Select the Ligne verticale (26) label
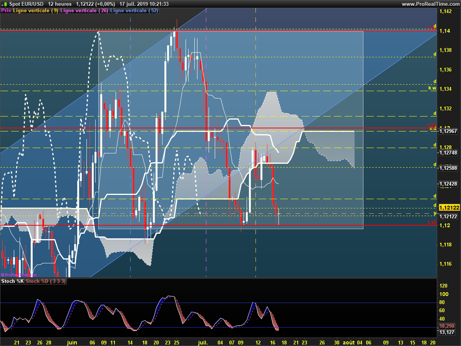This screenshot has width=461, height=346. [x=84, y=11]
